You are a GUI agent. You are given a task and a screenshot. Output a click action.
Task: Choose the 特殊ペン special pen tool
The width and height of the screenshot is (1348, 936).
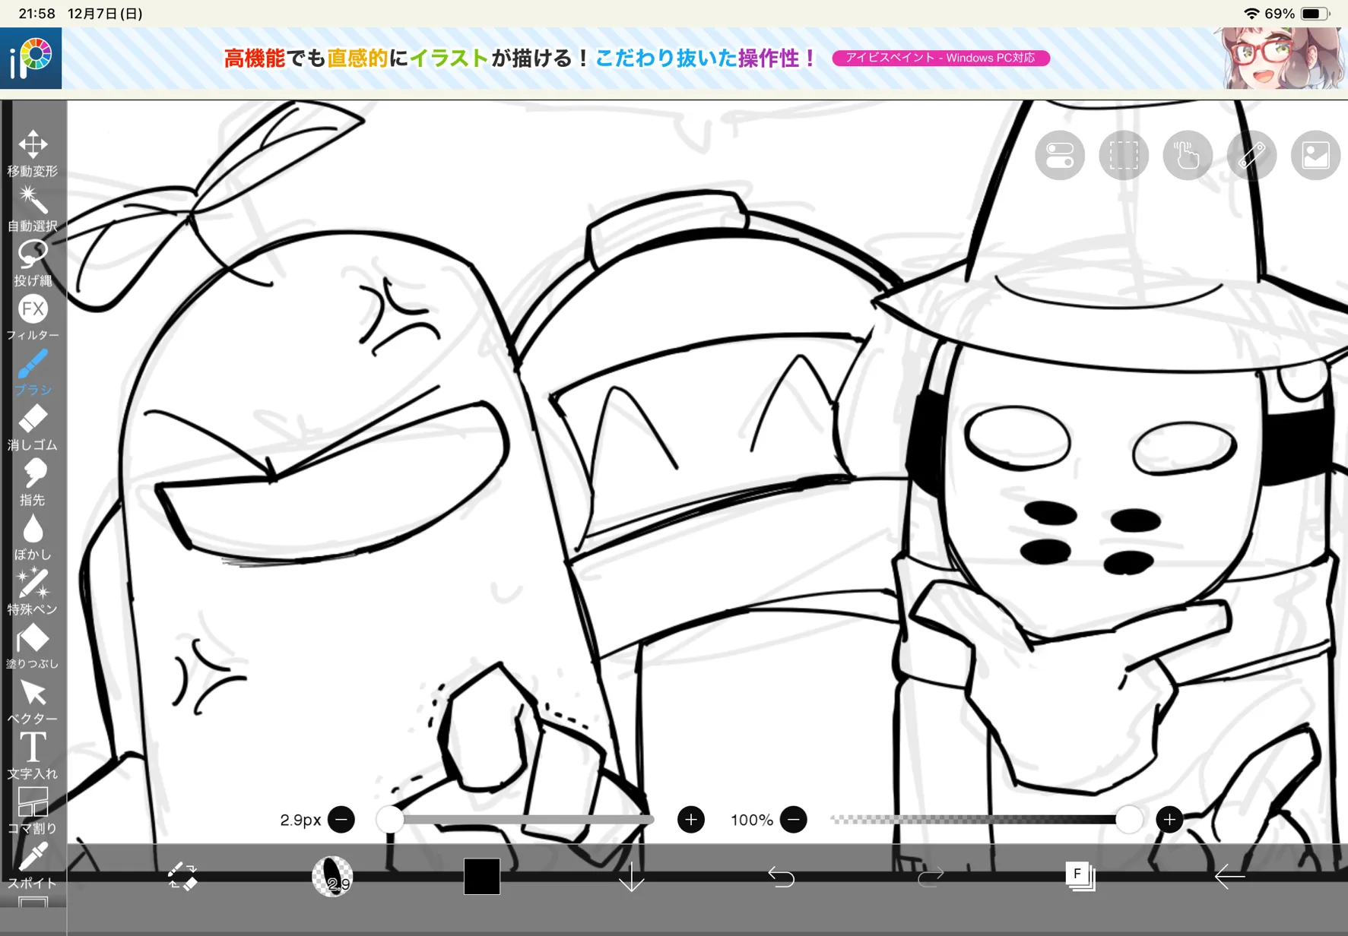pyautogui.click(x=33, y=591)
